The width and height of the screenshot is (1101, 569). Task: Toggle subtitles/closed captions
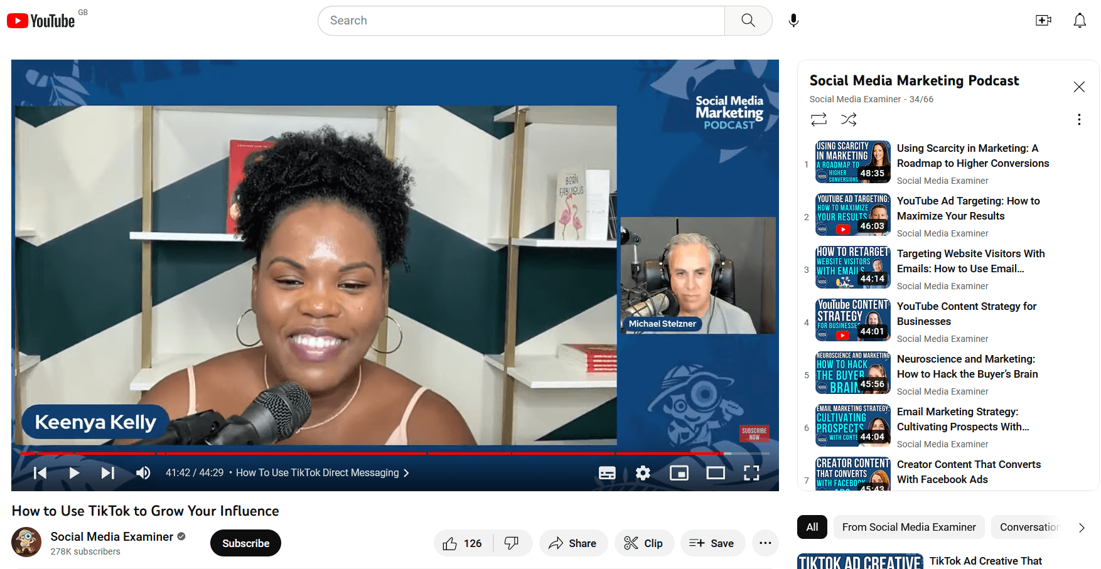607,473
